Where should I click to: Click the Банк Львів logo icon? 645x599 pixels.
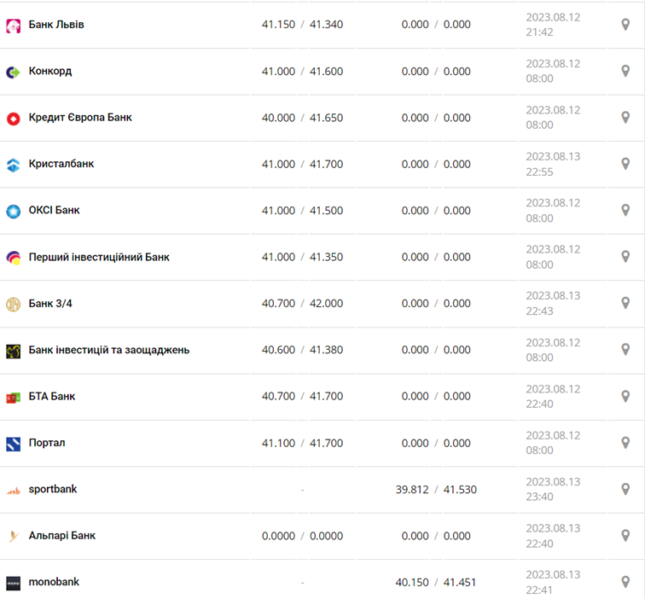pyautogui.click(x=13, y=26)
